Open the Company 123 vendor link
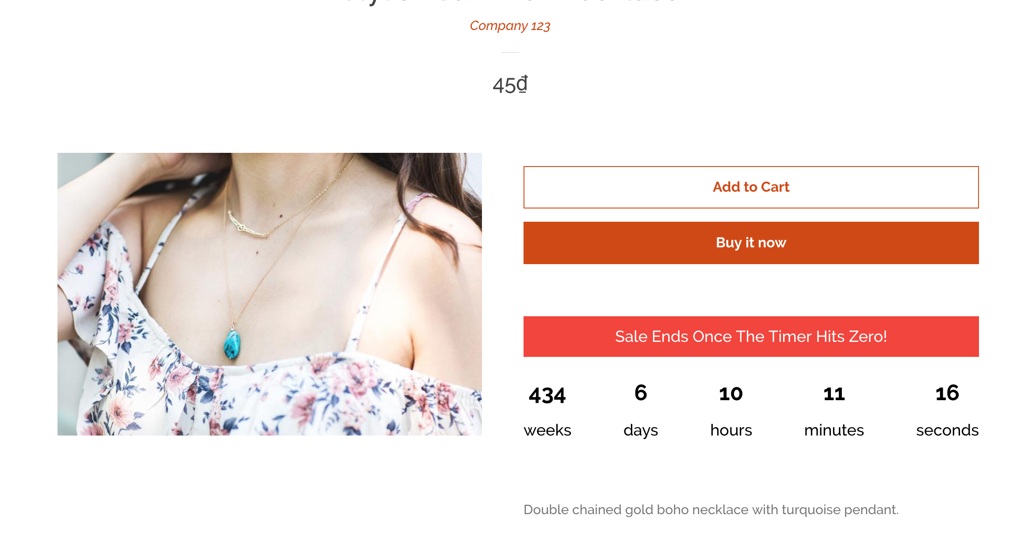1017x538 pixels. (510, 26)
